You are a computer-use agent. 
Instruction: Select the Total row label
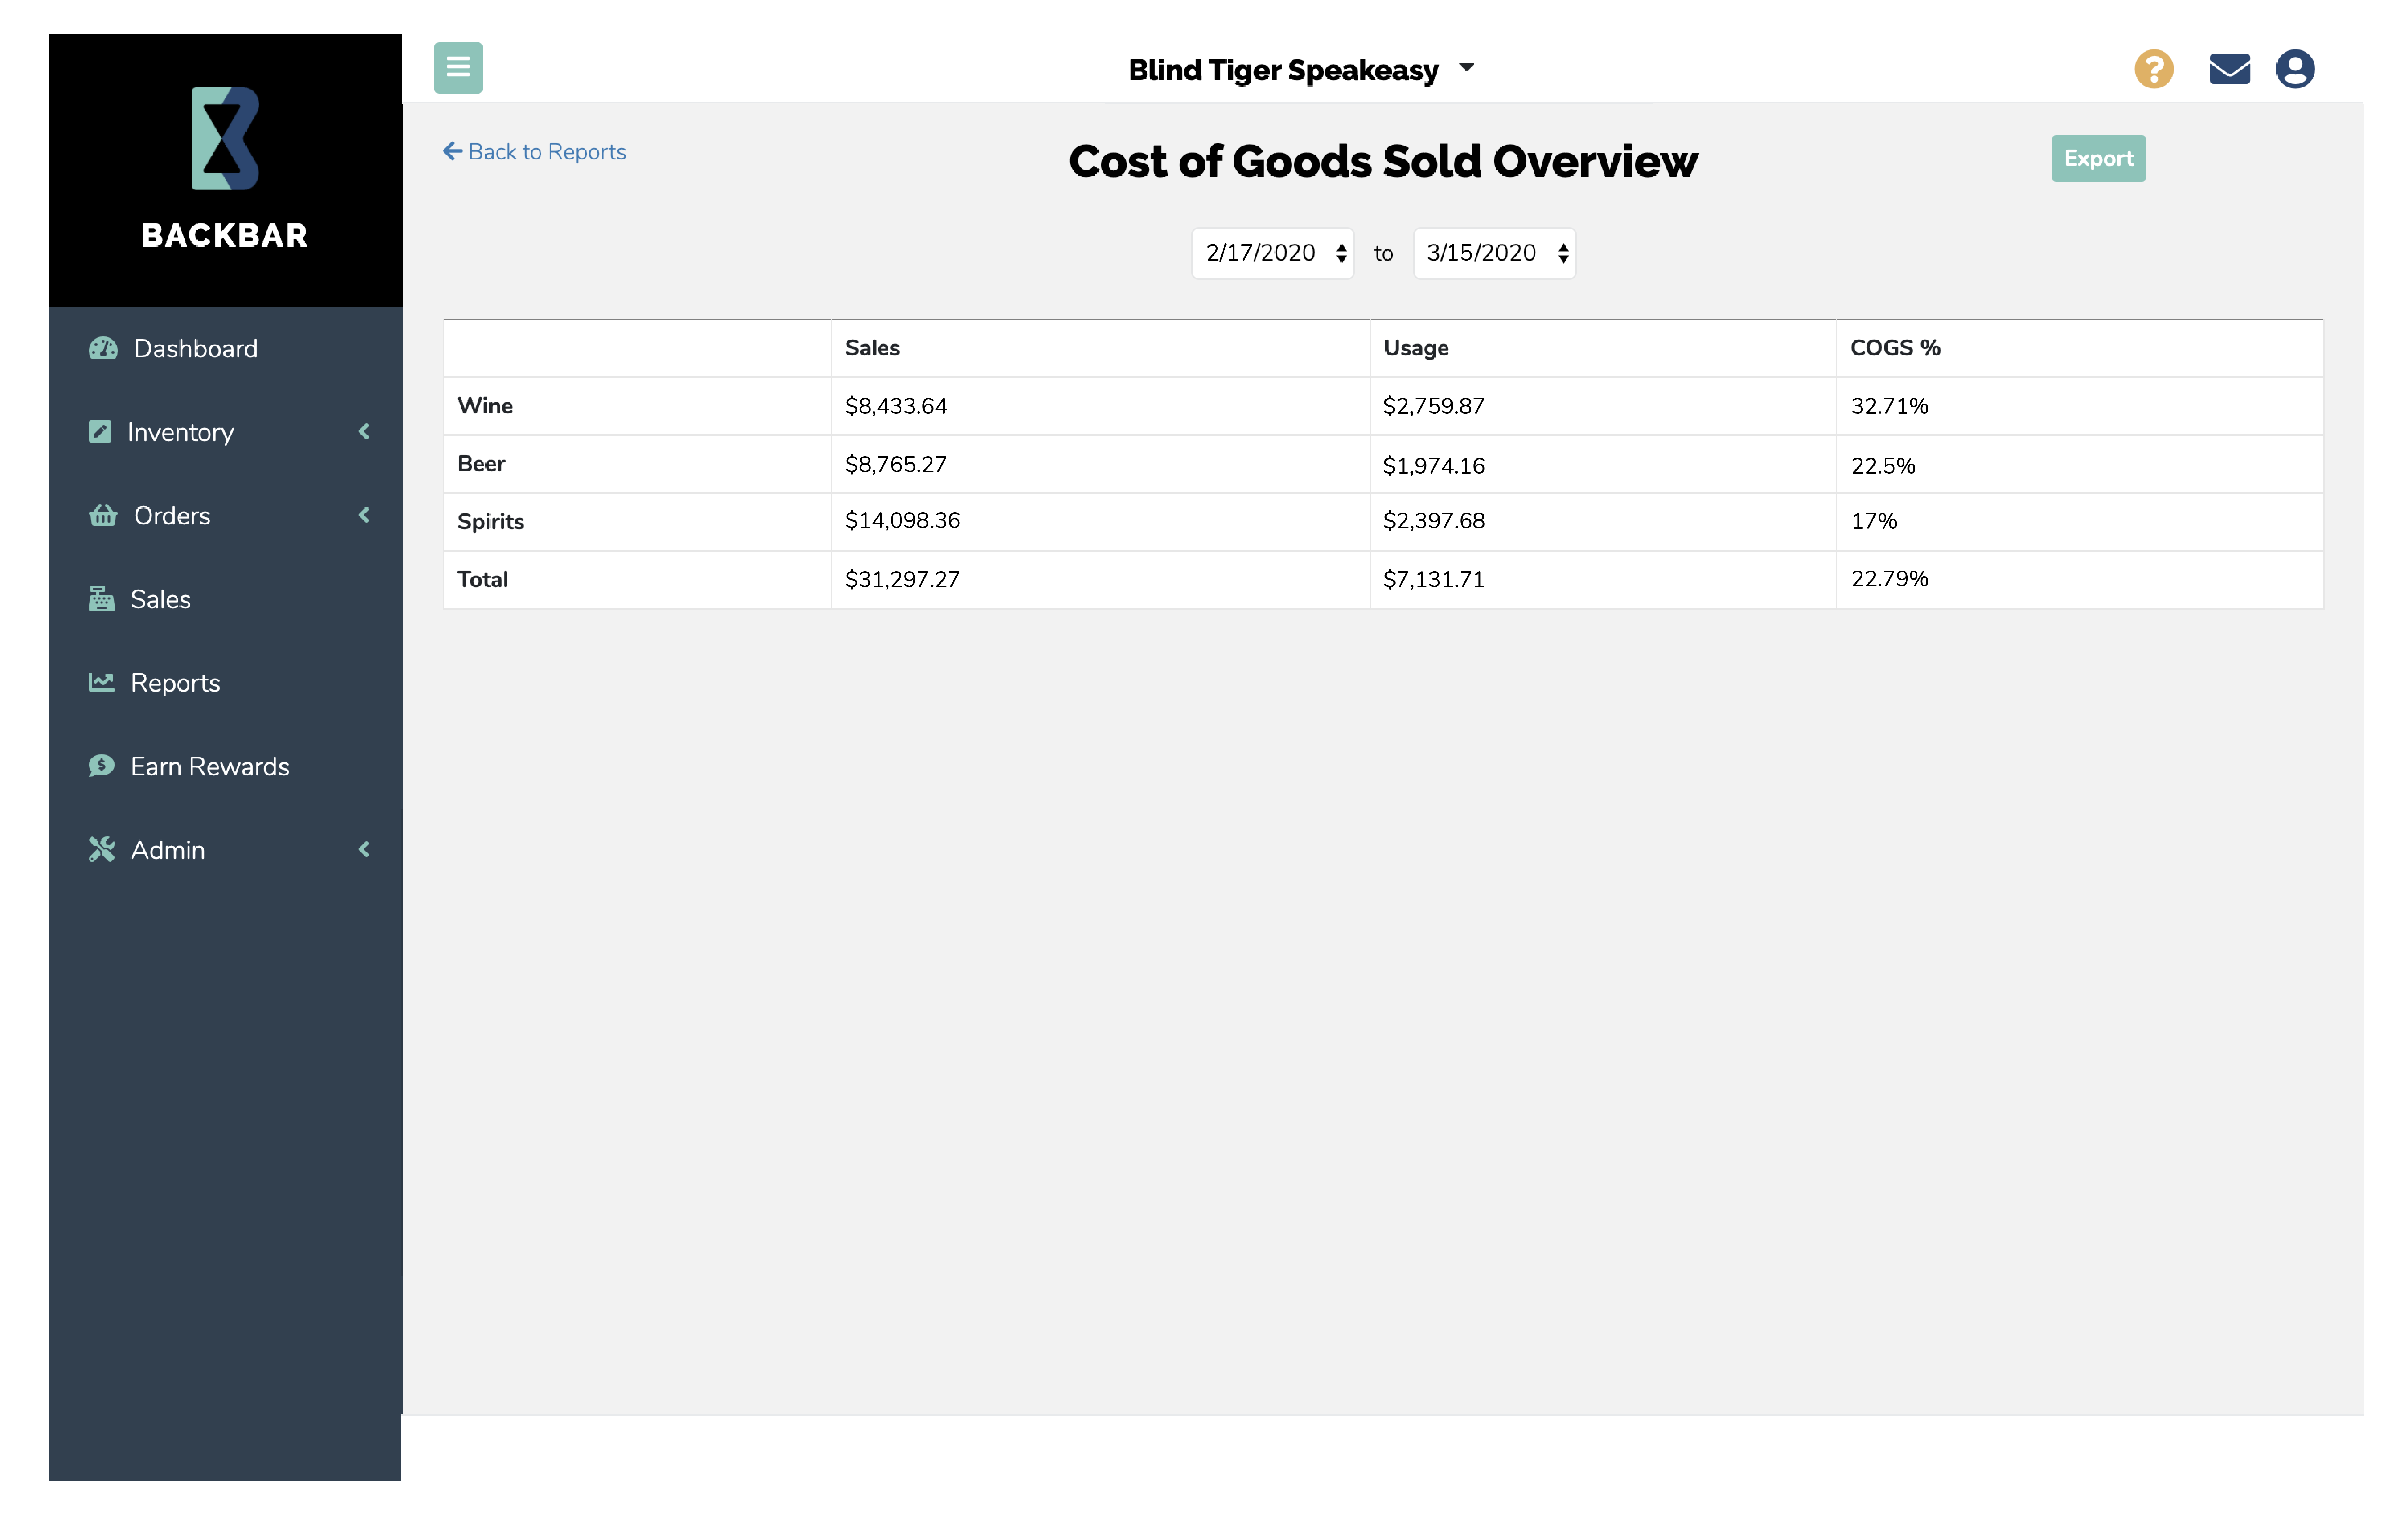(483, 580)
